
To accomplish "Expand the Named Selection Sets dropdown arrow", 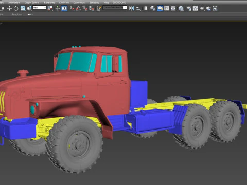I will pyautogui.click(x=125, y=8).
